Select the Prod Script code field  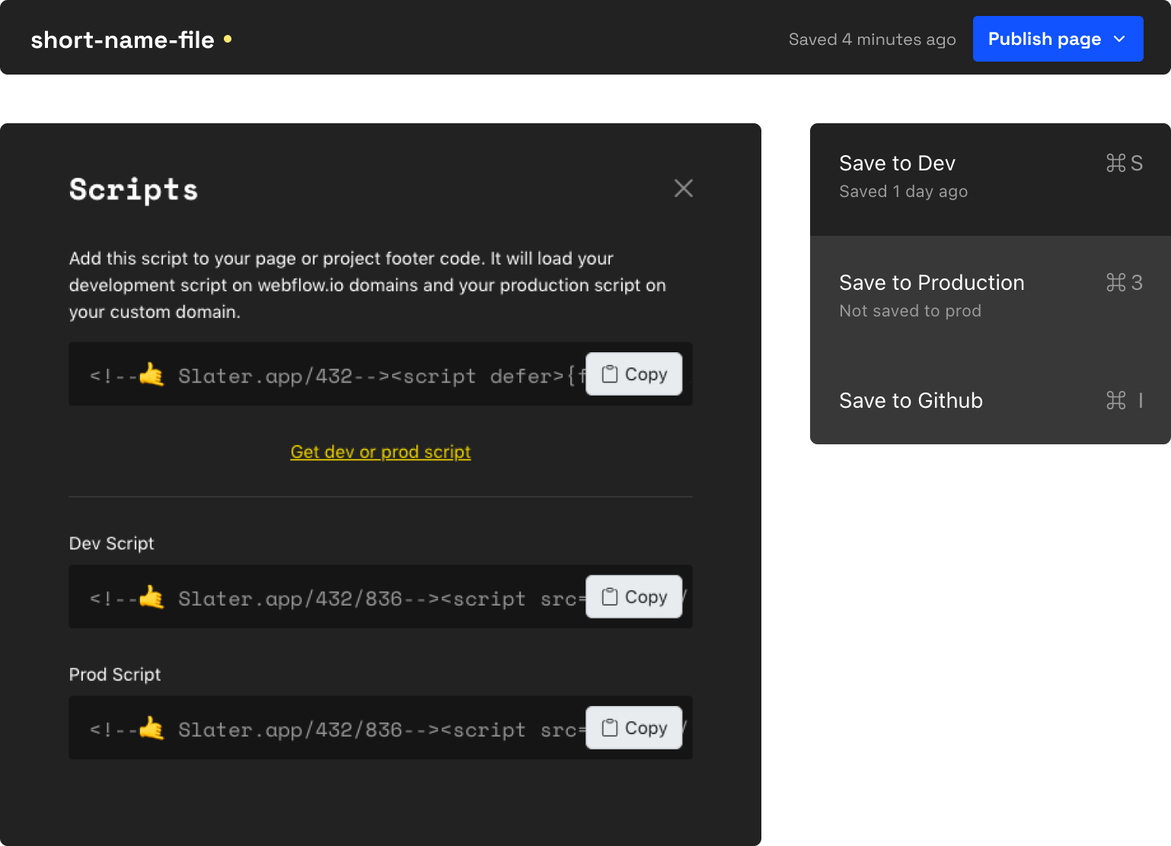coord(381,728)
